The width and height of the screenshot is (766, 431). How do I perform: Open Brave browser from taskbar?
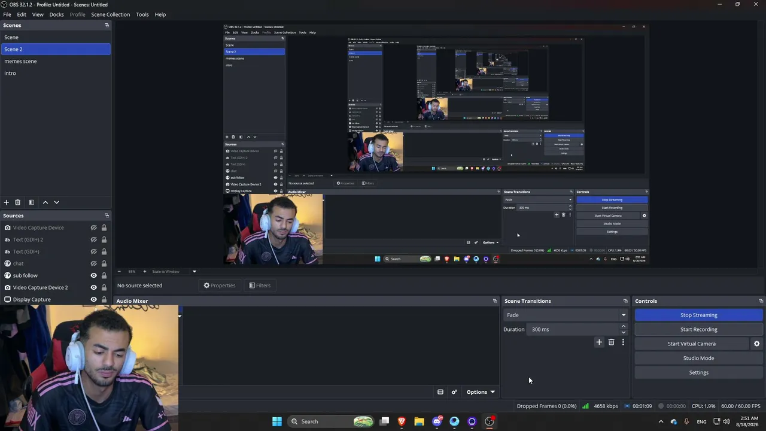[x=402, y=421]
